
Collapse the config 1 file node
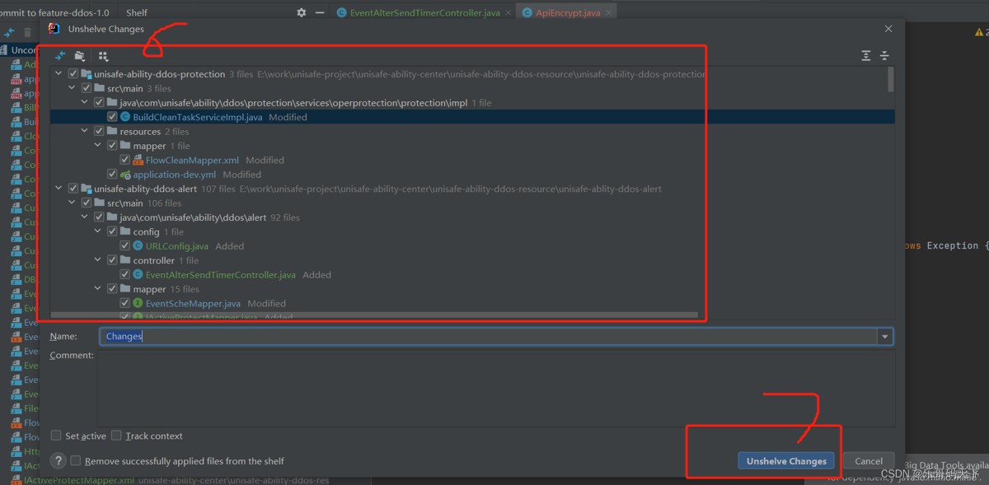[x=99, y=232]
